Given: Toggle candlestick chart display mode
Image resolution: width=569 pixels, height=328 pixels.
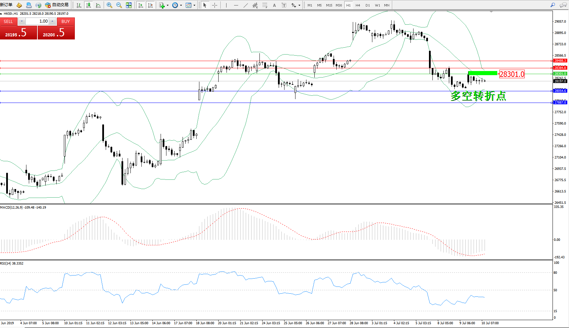Looking at the screenshot, I should tap(89, 5).
